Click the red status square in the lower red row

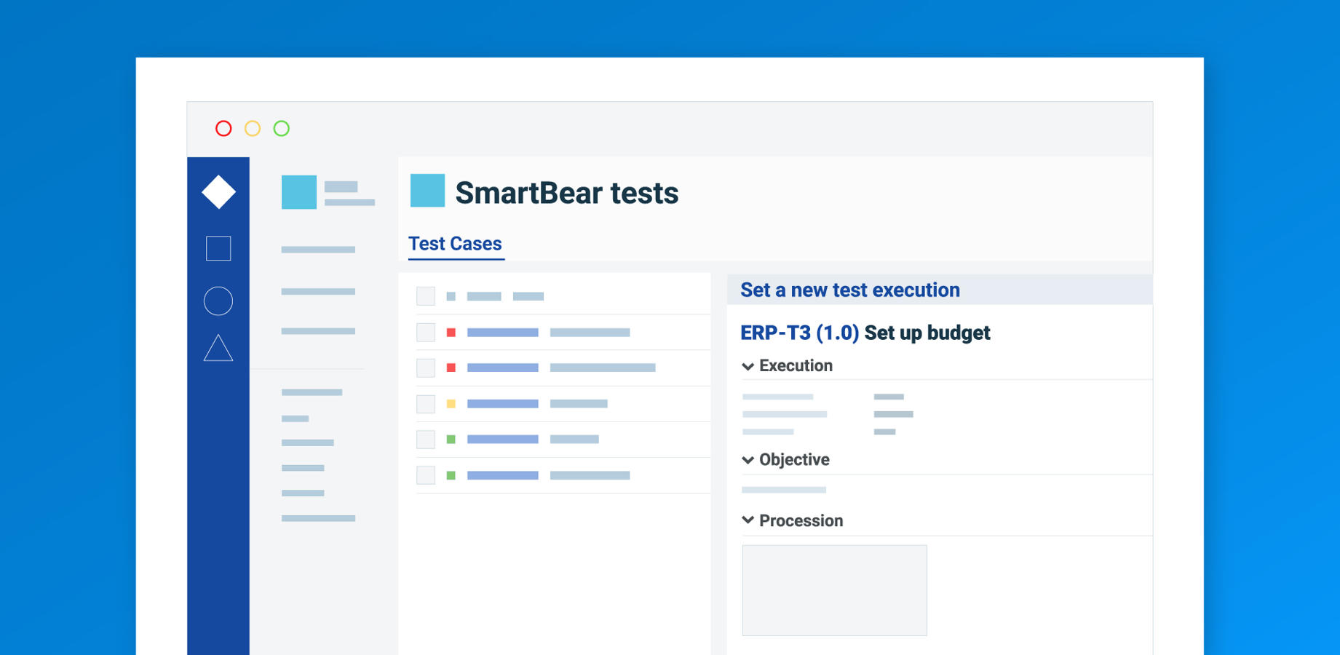click(451, 368)
